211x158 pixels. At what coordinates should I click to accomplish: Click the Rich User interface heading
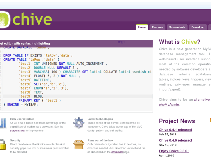22,119
